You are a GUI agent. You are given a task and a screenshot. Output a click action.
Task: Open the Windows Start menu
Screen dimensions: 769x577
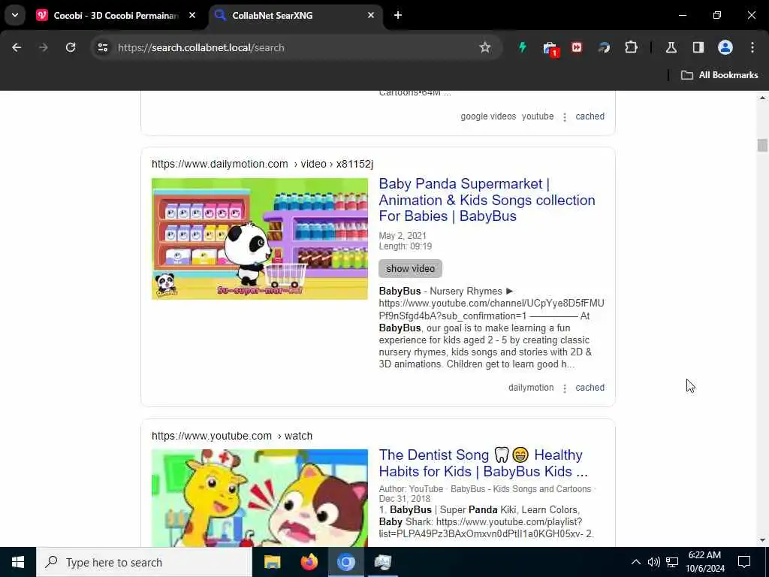pyautogui.click(x=18, y=562)
